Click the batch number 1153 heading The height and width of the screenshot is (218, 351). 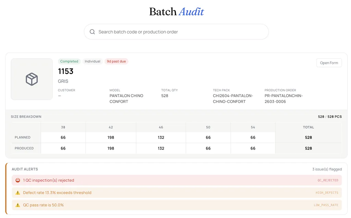(65, 71)
